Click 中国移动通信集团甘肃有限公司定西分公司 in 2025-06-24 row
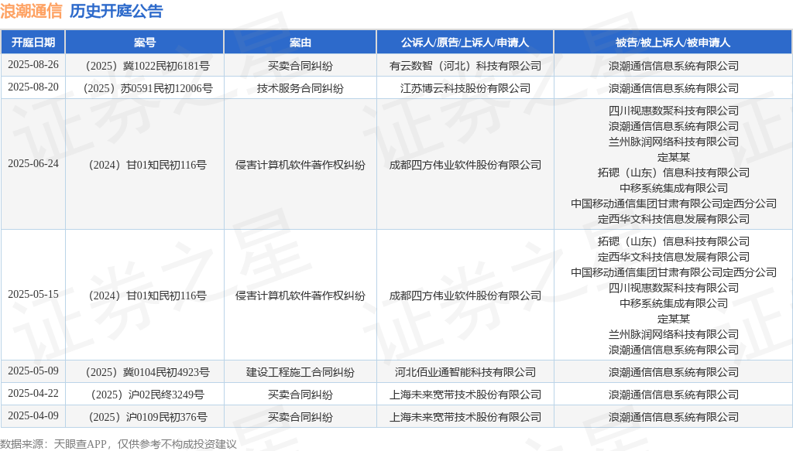 tap(674, 203)
